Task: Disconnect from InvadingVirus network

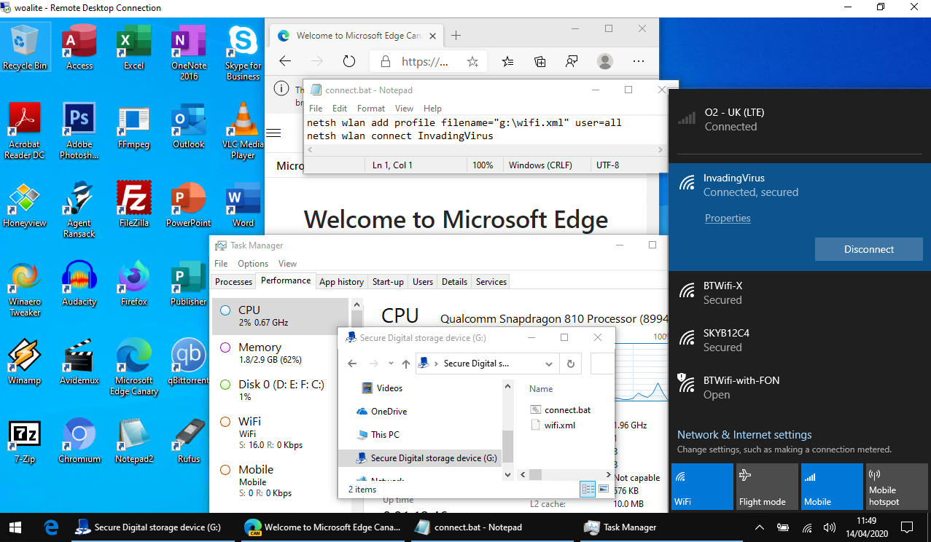Action: tap(869, 249)
